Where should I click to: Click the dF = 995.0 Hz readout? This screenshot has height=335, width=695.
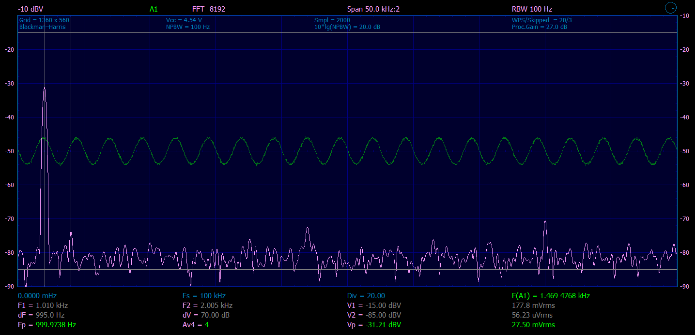point(41,315)
